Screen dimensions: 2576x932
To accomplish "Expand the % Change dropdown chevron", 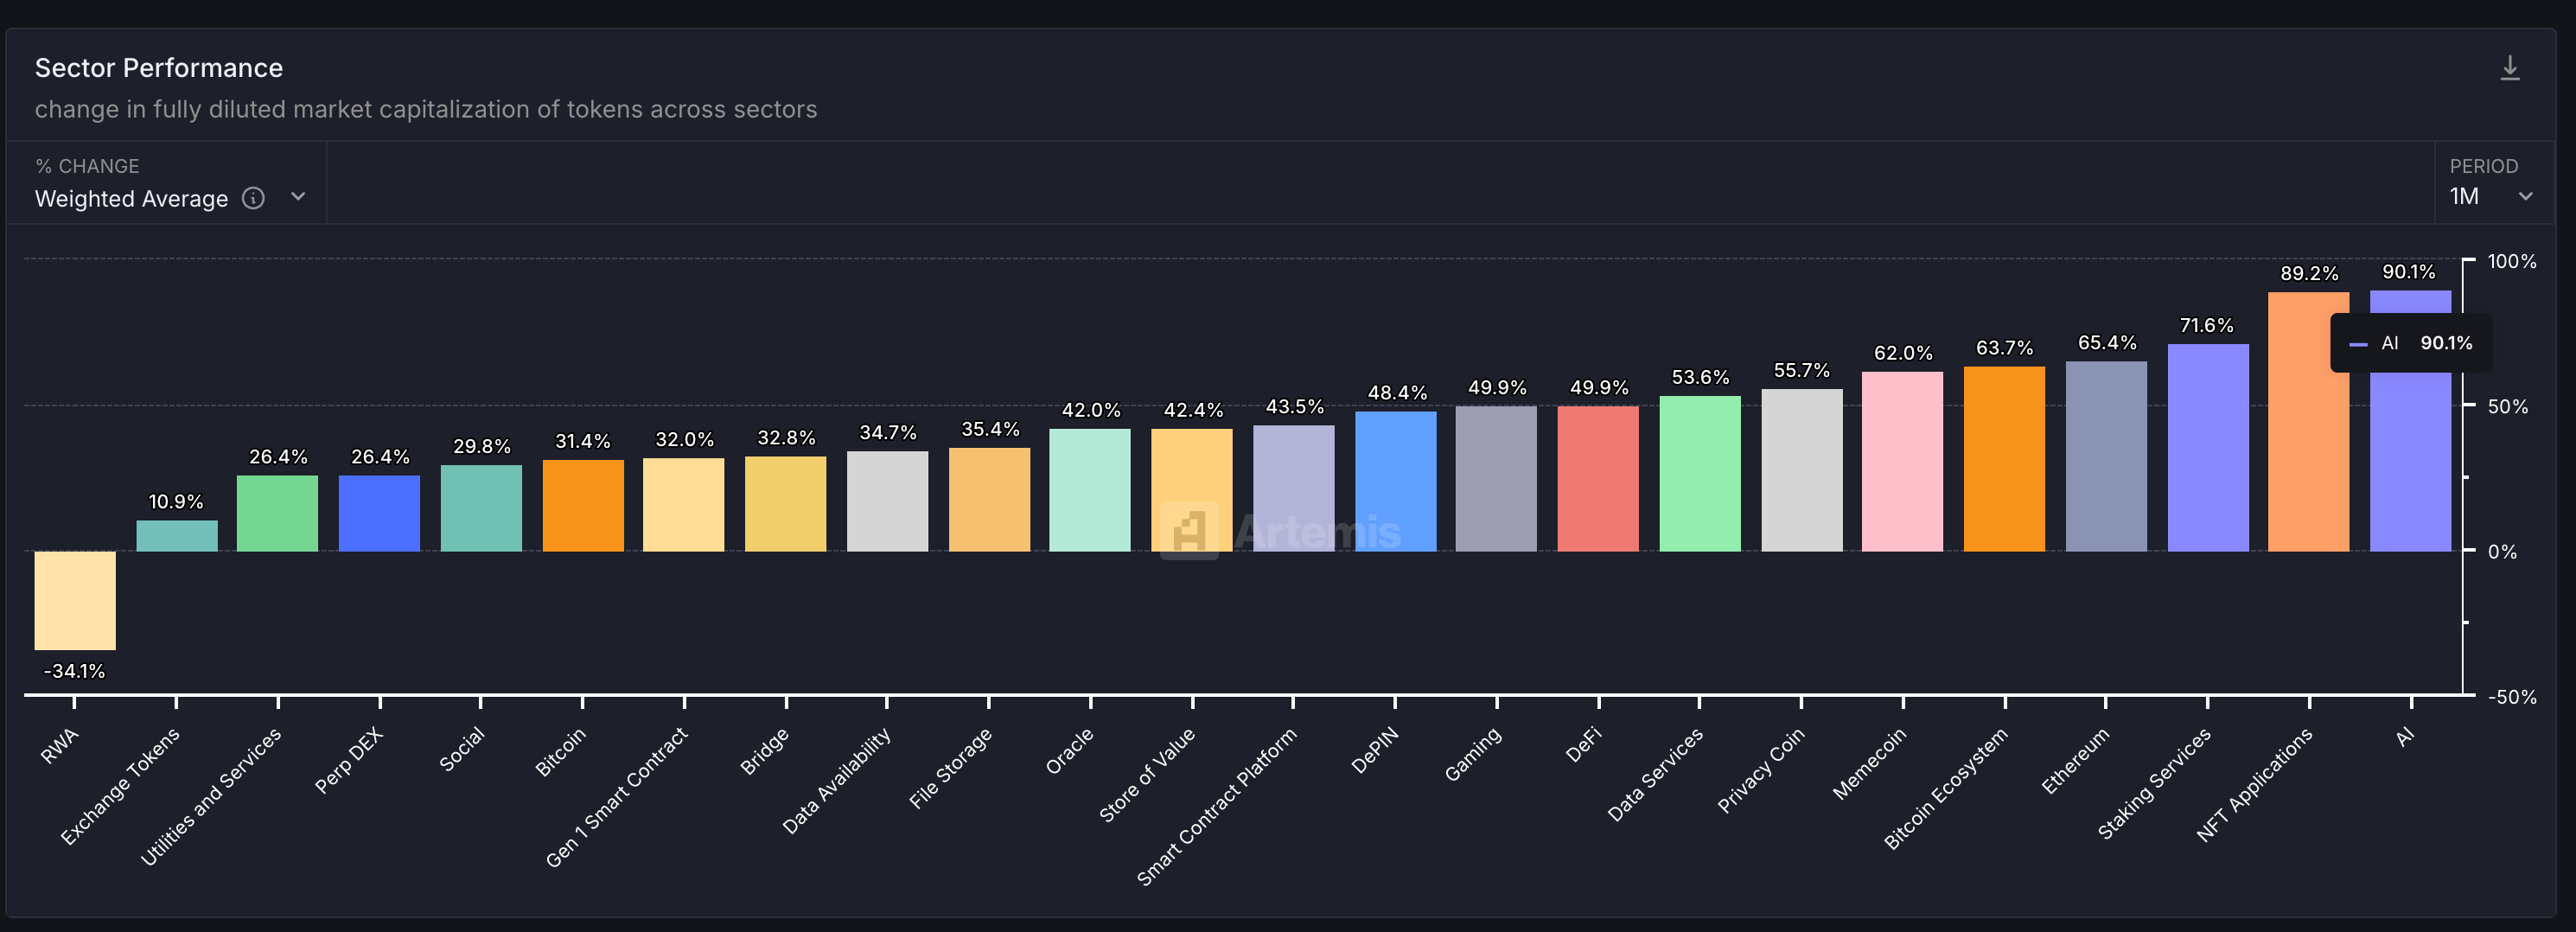I will pos(298,197).
